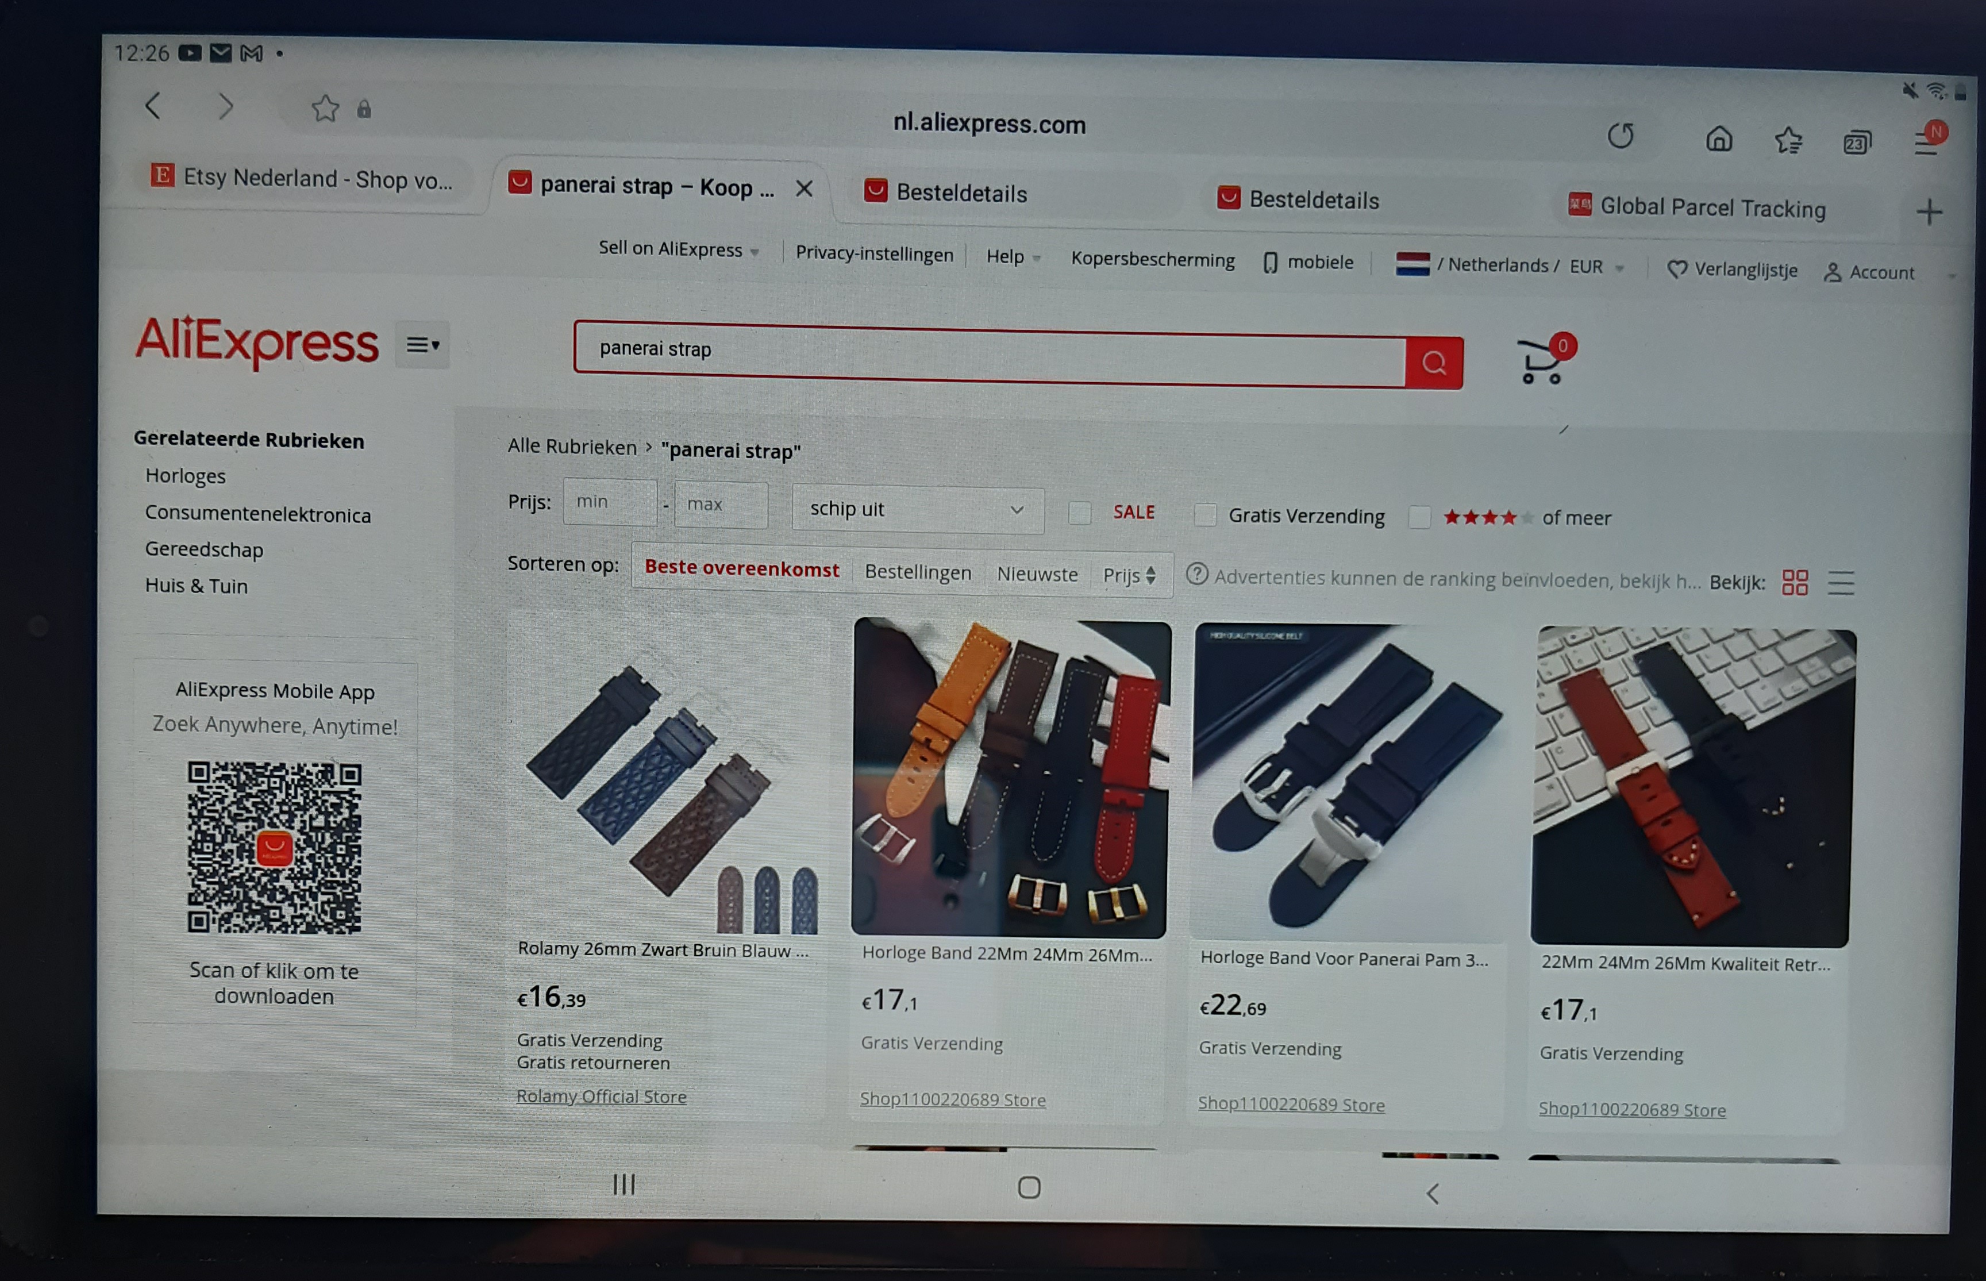The height and width of the screenshot is (1281, 1986).
Task: Tap the Netherlands flag icon
Action: [1412, 264]
